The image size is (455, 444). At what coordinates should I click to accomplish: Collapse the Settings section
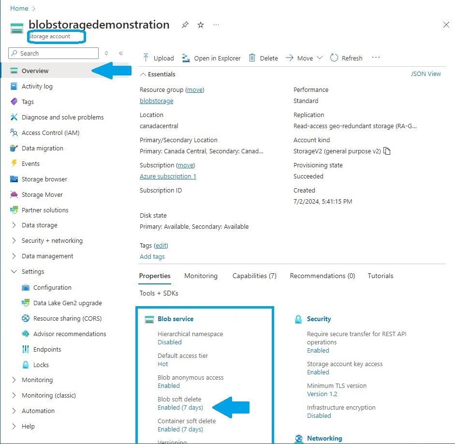[x=14, y=272]
